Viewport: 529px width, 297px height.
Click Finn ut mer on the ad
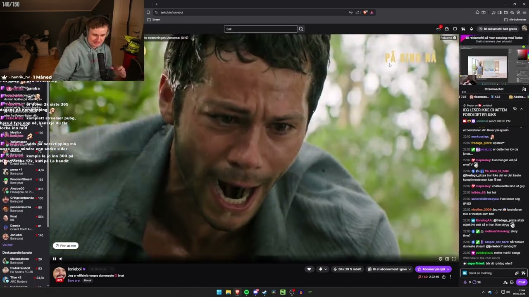click(x=66, y=245)
